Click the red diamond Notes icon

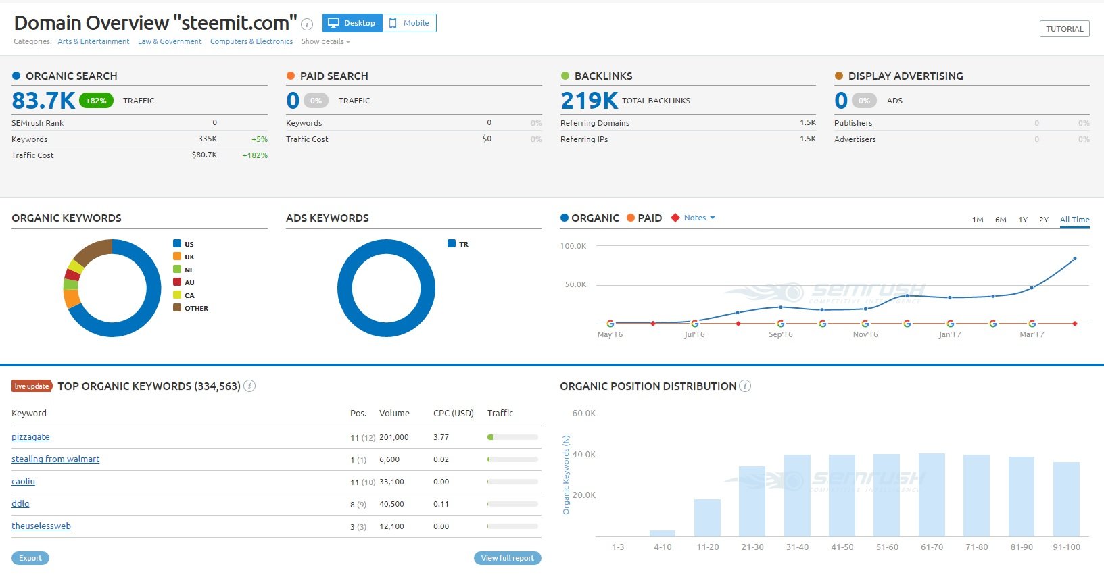tap(675, 218)
